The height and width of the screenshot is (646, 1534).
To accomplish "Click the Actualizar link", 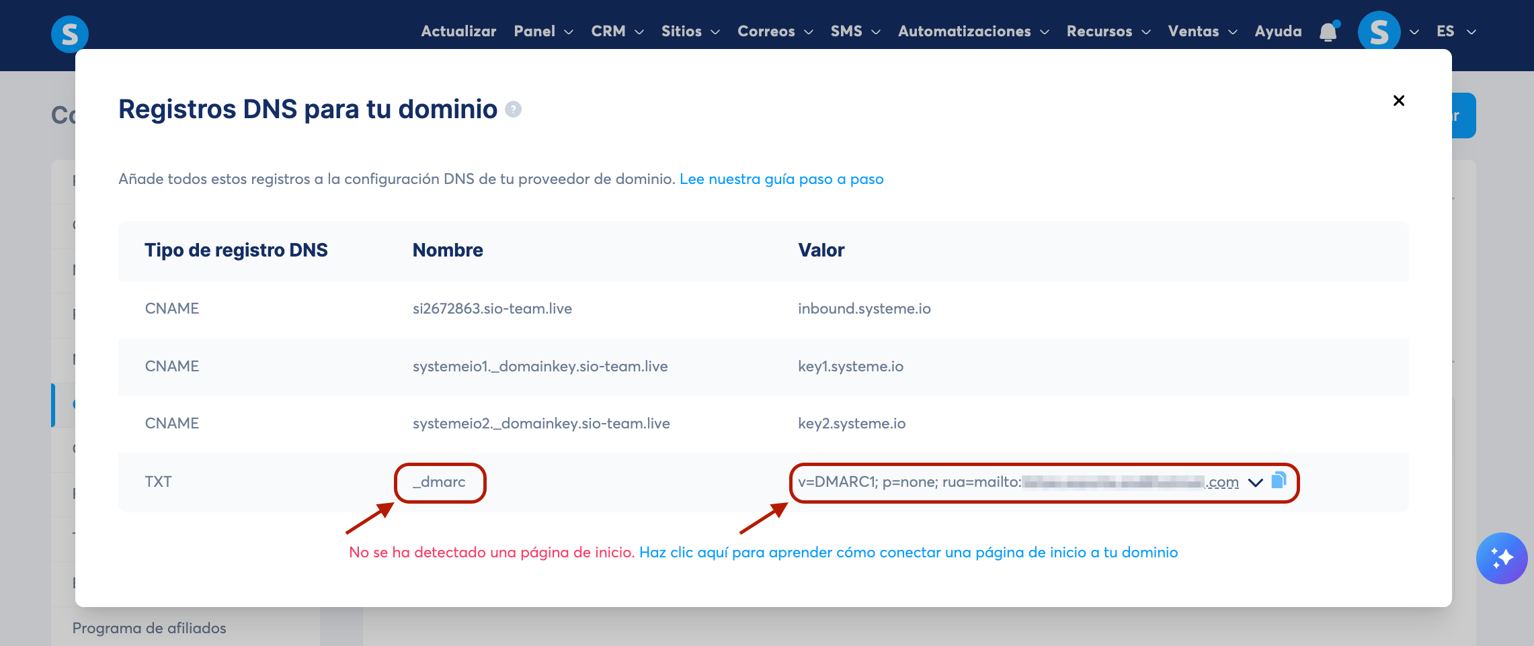I will (458, 32).
